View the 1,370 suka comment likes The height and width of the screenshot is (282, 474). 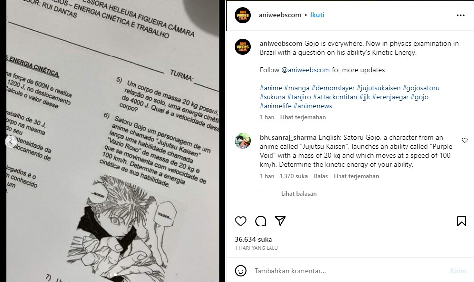[293, 176]
